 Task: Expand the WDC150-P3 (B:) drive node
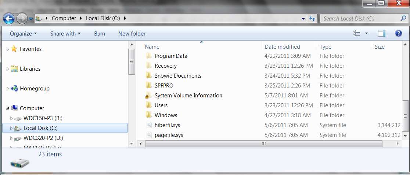11,118
